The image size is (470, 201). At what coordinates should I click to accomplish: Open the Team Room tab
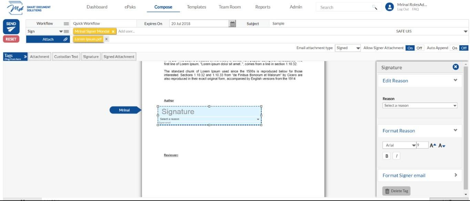(x=229, y=7)
